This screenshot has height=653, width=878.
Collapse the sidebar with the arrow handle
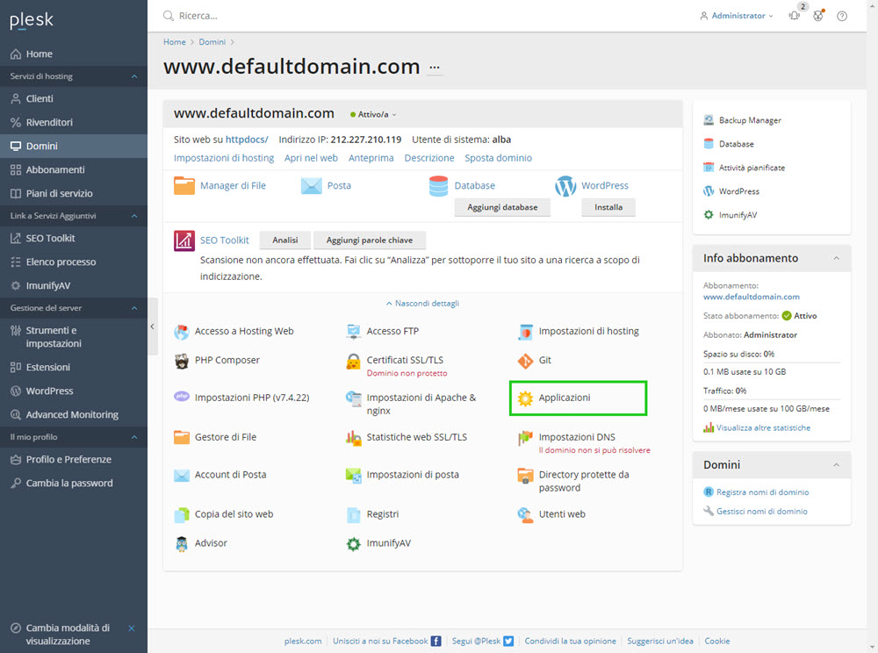coord(152,326)
